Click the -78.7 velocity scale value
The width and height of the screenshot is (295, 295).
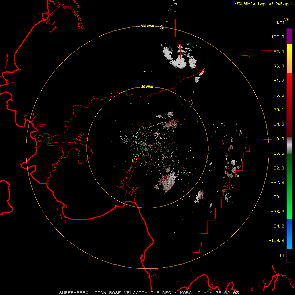pyautogui.click(x=278, y=212)
